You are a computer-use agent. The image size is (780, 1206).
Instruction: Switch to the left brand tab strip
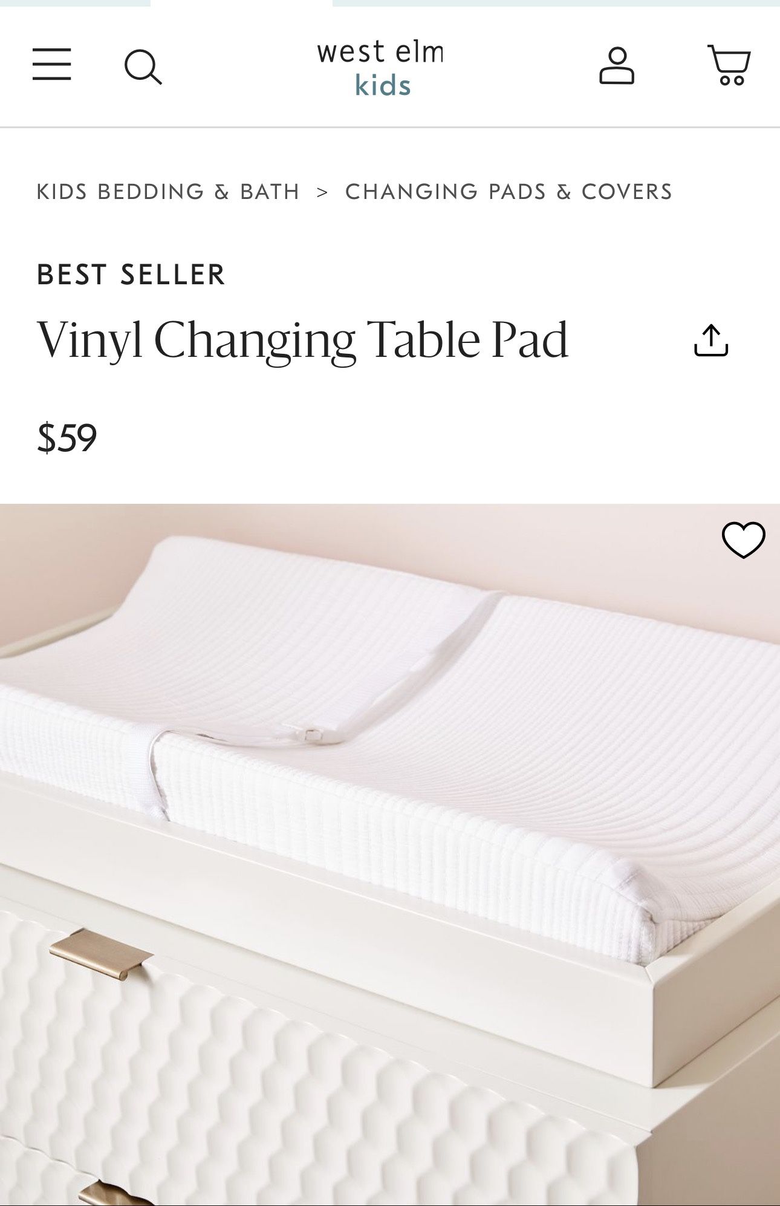point(75,3)
